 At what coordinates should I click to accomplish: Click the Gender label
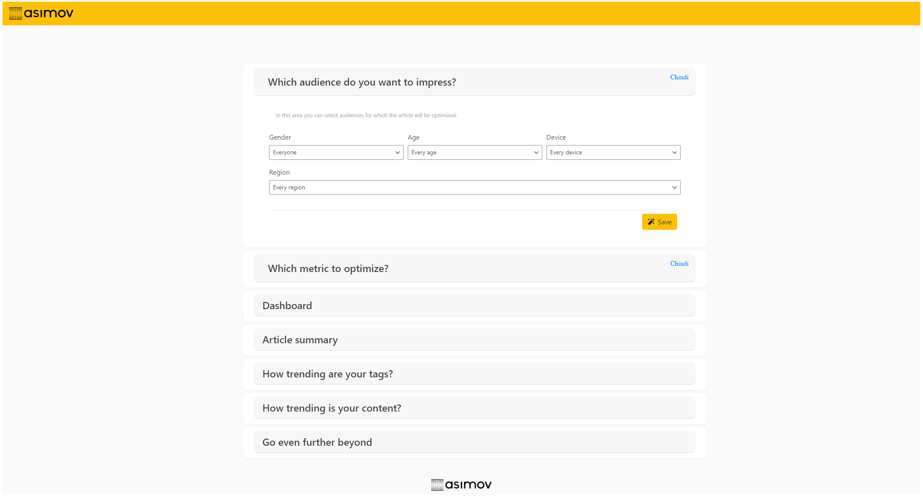[280, 137]
